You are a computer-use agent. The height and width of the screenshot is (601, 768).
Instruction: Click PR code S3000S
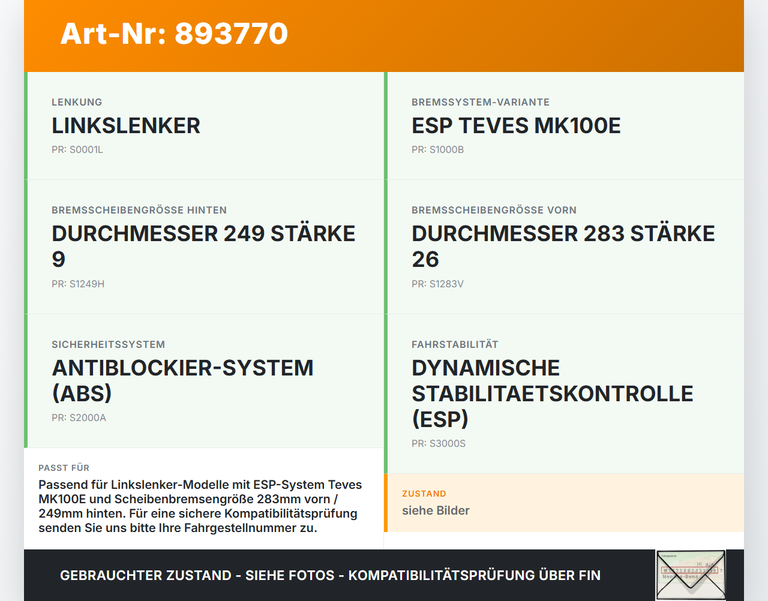coord(439,444)
